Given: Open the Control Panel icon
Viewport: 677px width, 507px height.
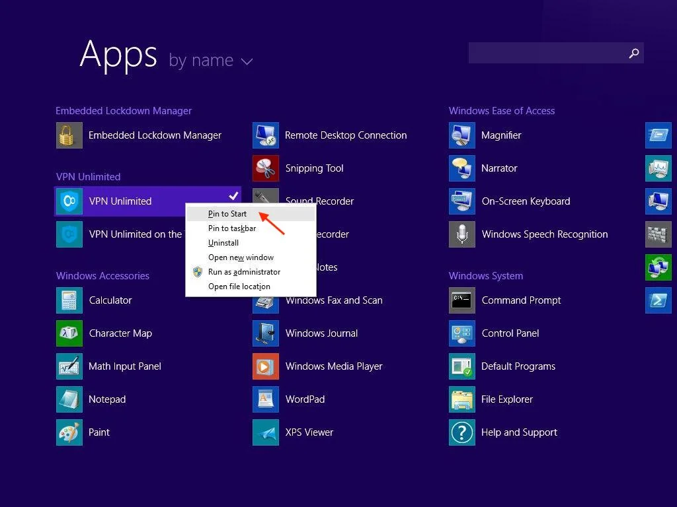Looking at the screenshot, I should click(462, 333).
